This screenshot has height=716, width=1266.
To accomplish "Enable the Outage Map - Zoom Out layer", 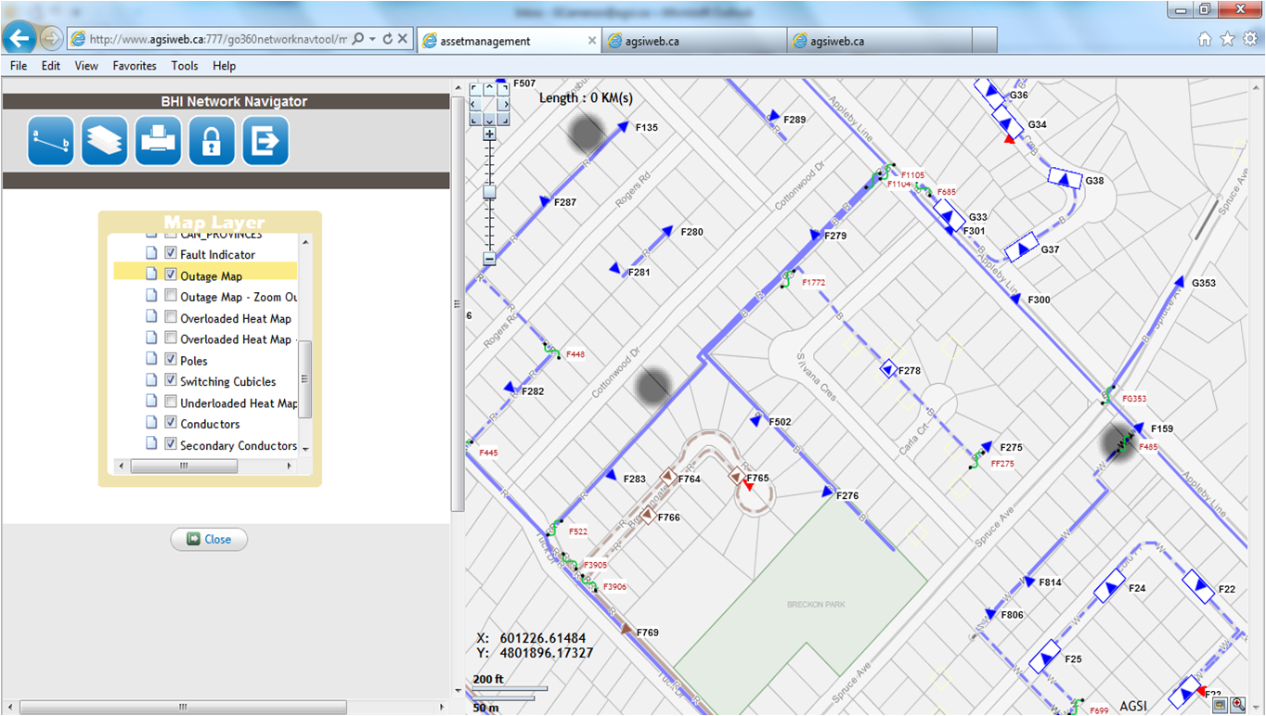I will [x=171, y=296].
